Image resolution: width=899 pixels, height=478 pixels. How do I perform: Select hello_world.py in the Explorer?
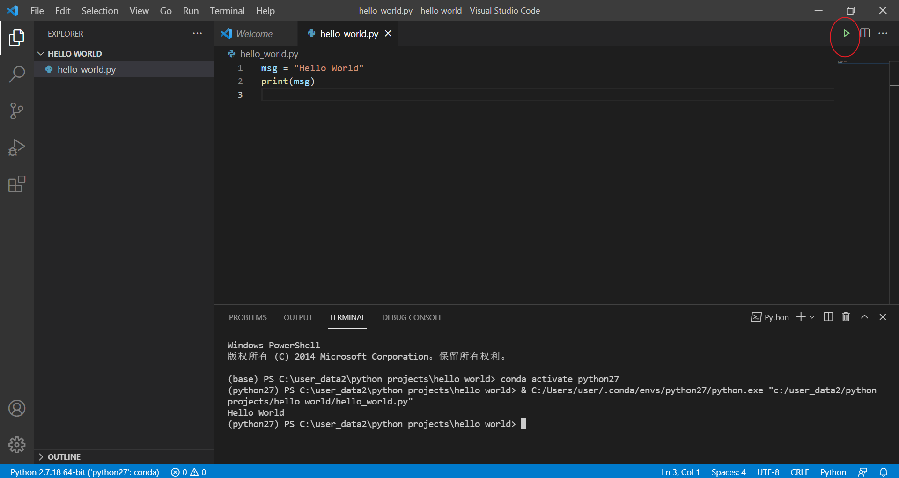pyautogui.click(x=86, y=69)
